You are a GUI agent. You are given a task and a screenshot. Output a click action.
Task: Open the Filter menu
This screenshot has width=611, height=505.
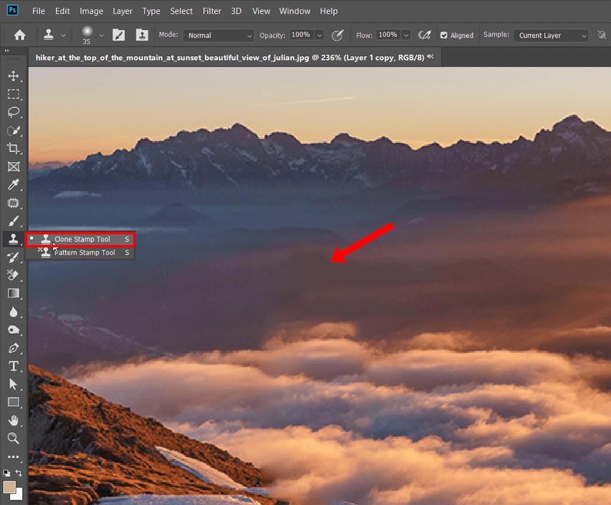212,11
